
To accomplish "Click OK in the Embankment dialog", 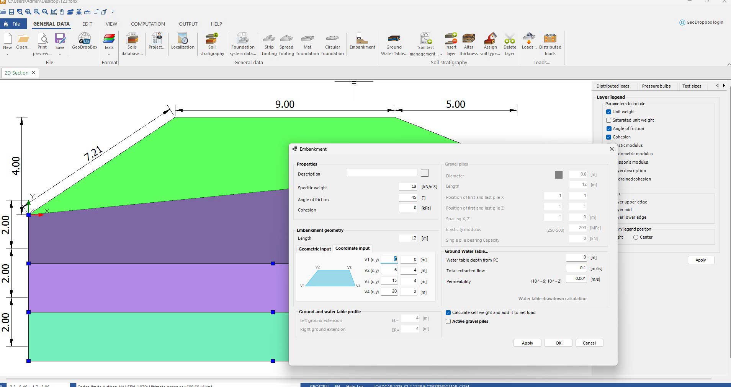I will (558, 343).
